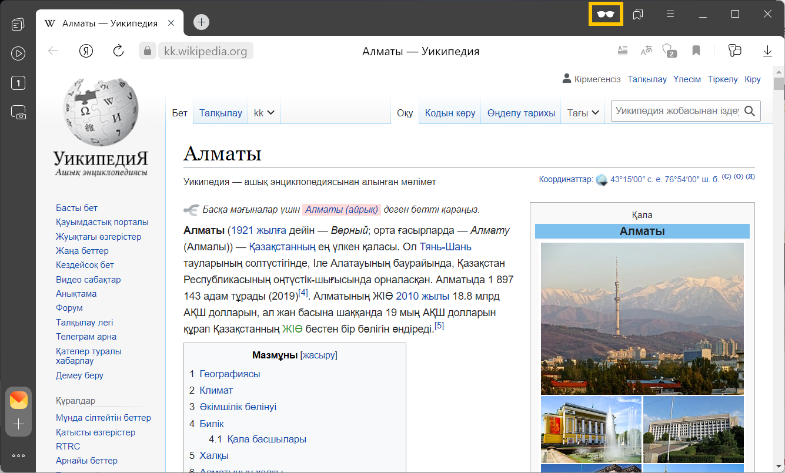The image size is (785, 473).
Task: Open a new tab with the plus button
Action: click(x=201, y=22)
